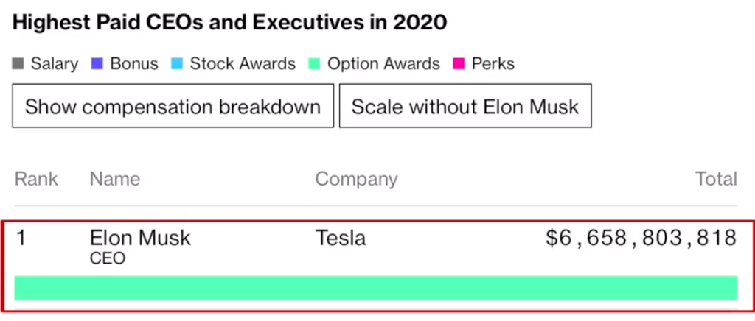Click the Name column header
Image resolution: width=755 pixels, height=321 pixels.
pos(114,179)
